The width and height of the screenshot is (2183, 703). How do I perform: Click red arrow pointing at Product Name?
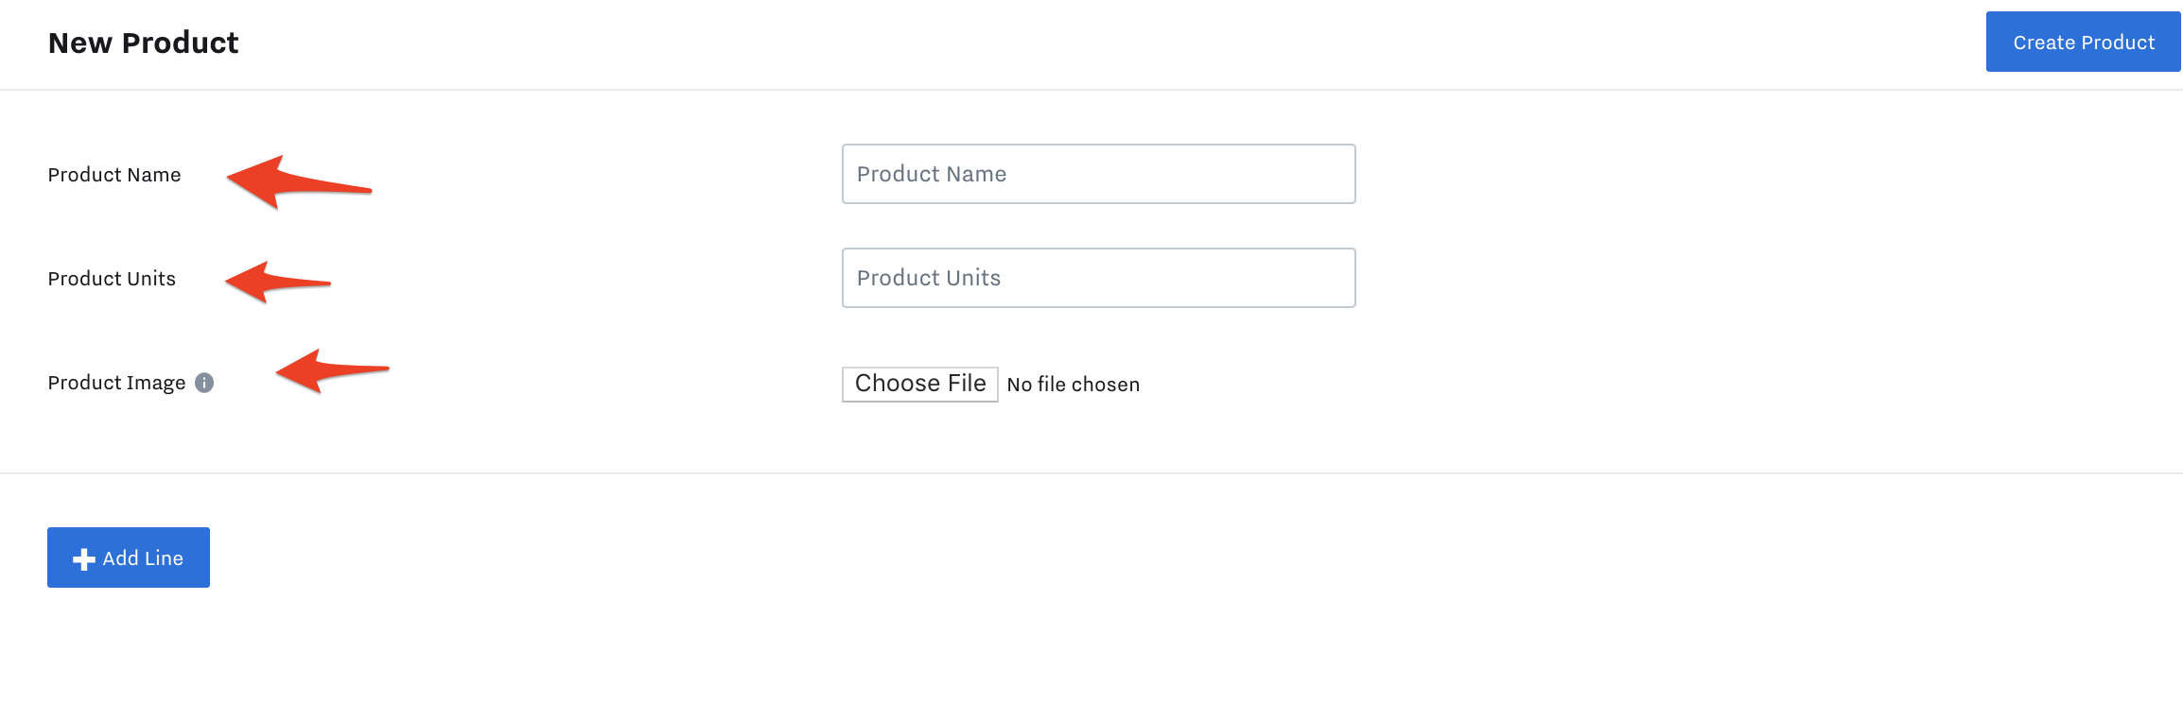click(x=299, y=181)
